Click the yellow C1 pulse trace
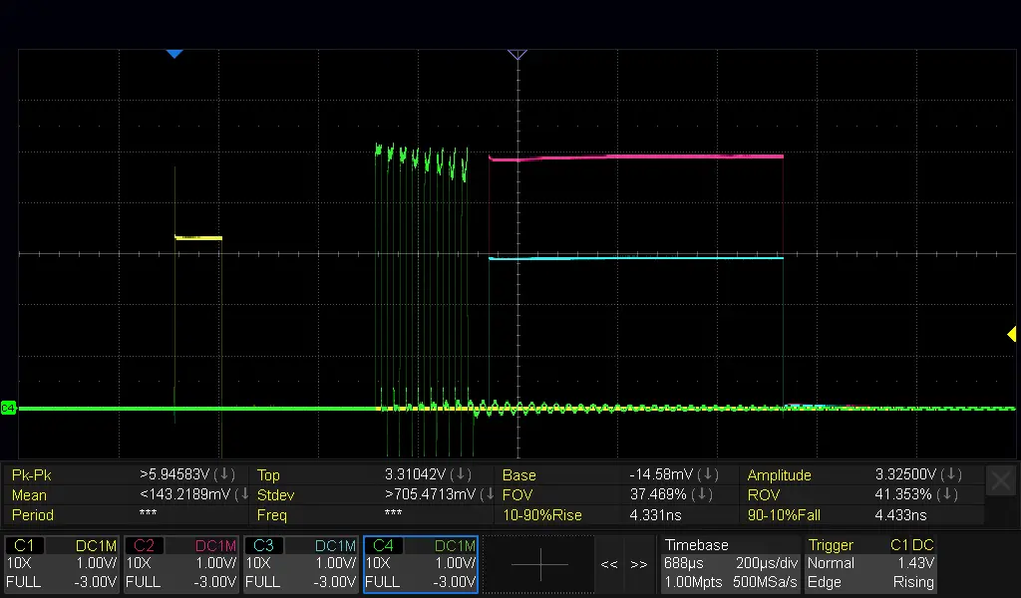Image resolution: width=1021 pixels, height=598 pixels. (198, 237)
